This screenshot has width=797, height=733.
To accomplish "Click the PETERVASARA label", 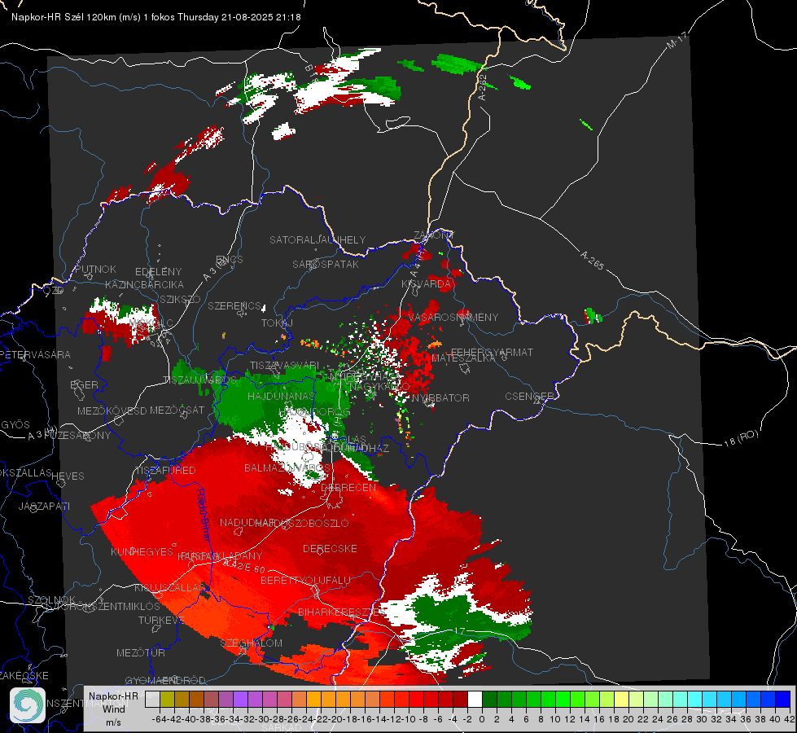I will [36, 354].
